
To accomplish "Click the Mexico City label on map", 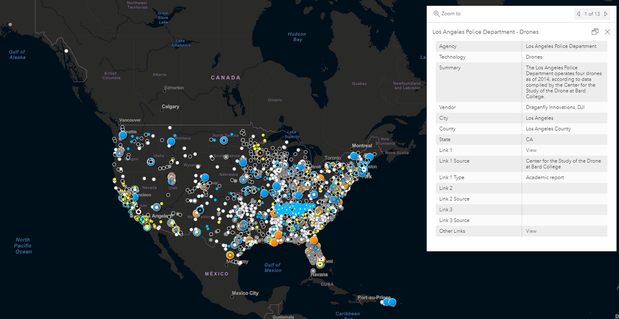I will point(245,293).
